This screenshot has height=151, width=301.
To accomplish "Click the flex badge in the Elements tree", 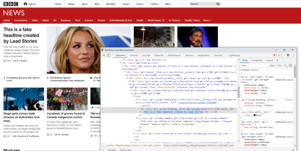I will pos(227,78).
